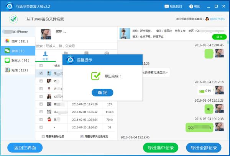Click the green checkmark icon in dialog
230x156 pixels.
click(95, 76)
